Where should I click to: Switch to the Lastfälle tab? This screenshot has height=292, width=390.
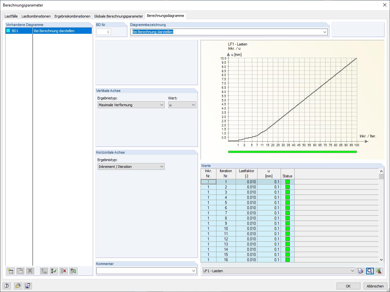coord(11,16)
